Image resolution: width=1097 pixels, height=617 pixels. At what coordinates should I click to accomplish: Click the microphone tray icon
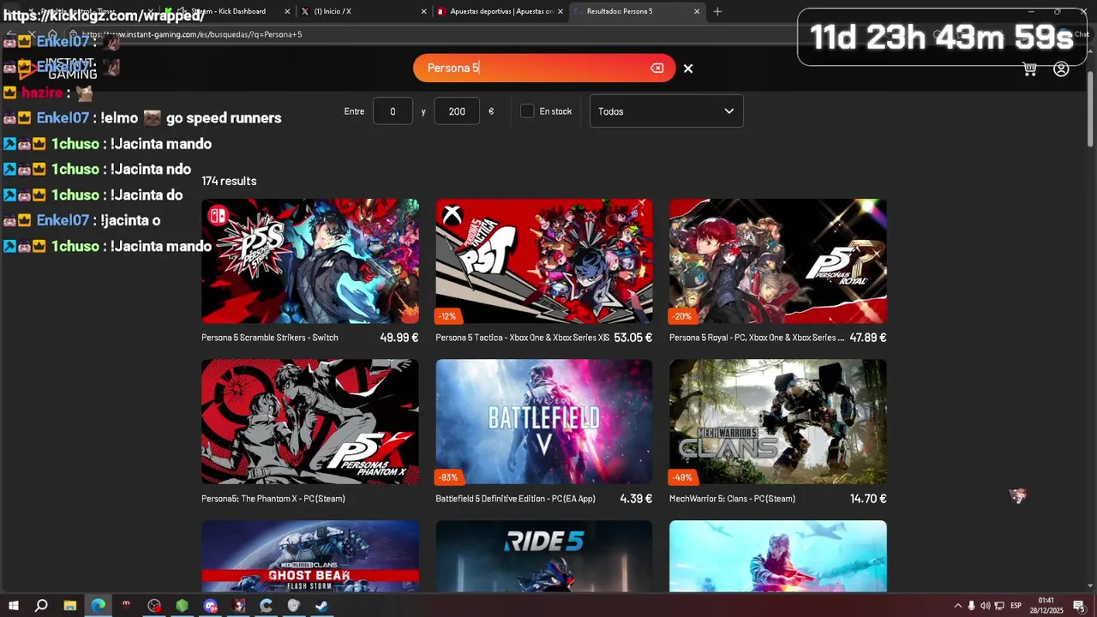pyautogui.click(x=971, y=606)
